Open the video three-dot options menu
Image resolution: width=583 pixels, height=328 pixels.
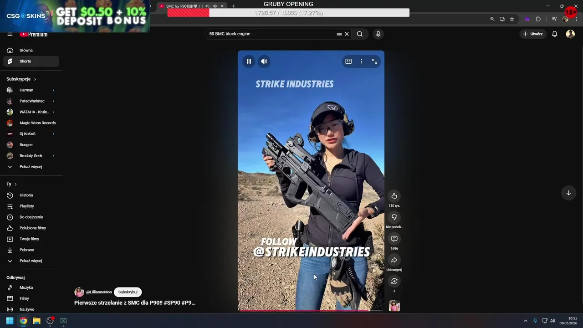[x=362, y=61]
